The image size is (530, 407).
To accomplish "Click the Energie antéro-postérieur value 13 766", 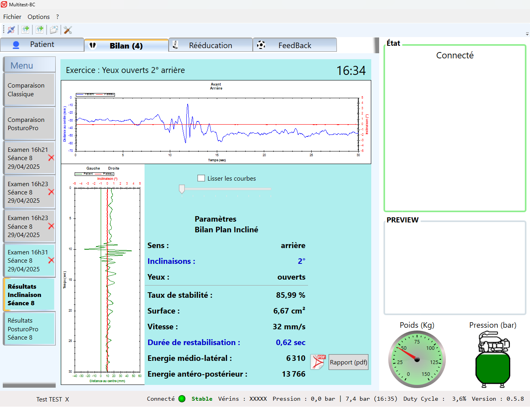I will coord(293,374).
